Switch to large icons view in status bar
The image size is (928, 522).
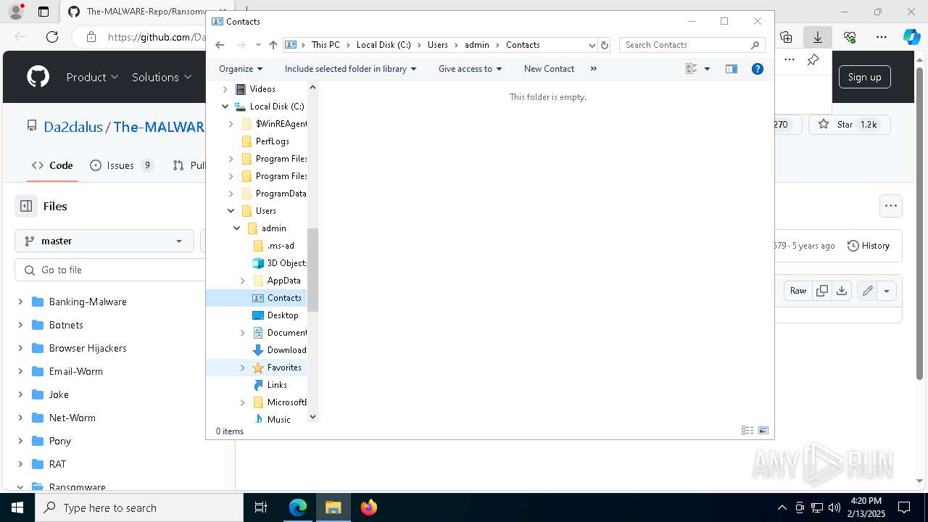point(763,431)
